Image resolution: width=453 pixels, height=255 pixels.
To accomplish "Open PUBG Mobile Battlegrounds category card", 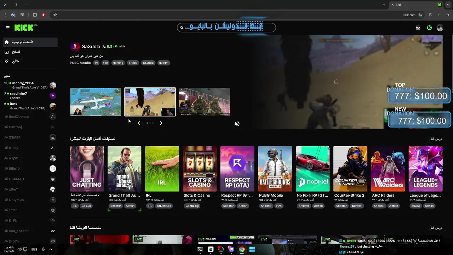I will click(275, 169).
